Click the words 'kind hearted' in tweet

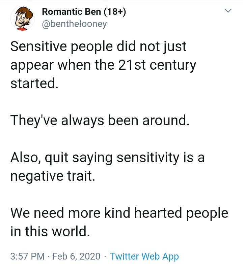(143, 213)
